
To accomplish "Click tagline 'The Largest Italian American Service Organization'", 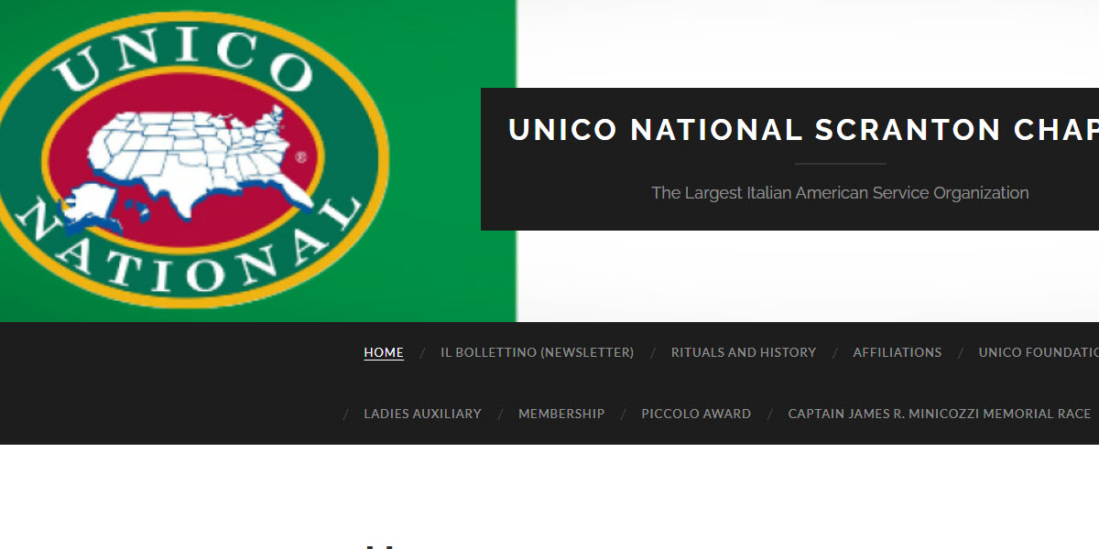I will coord(840,193).
